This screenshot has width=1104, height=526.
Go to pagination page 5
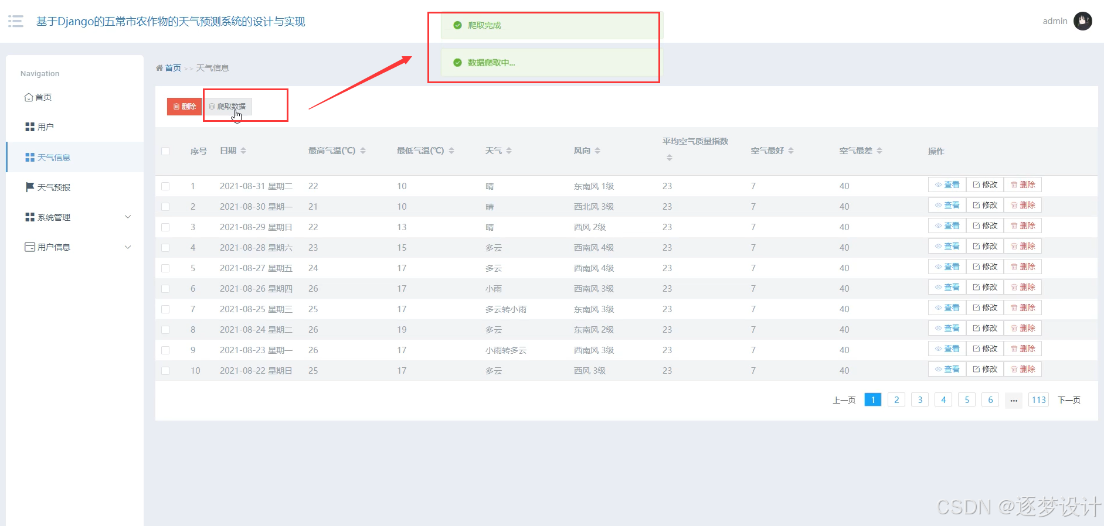click(967, 399)
